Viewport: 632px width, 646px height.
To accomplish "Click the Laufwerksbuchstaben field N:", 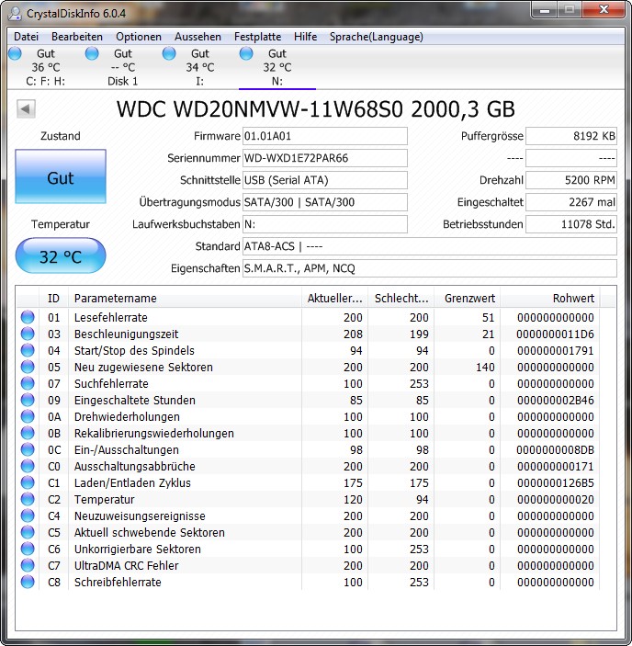I will 325,224.
